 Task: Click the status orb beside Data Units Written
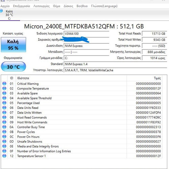[4, 113]
